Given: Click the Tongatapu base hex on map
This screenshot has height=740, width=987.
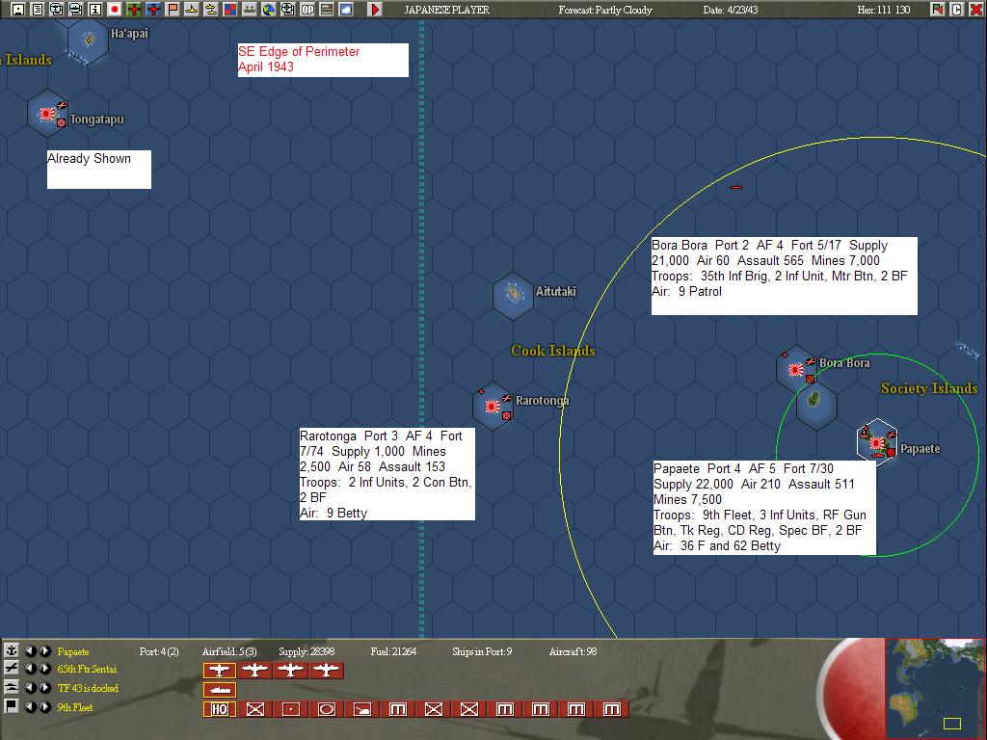Looking at the screenshot, I should (x=48, y=114).
